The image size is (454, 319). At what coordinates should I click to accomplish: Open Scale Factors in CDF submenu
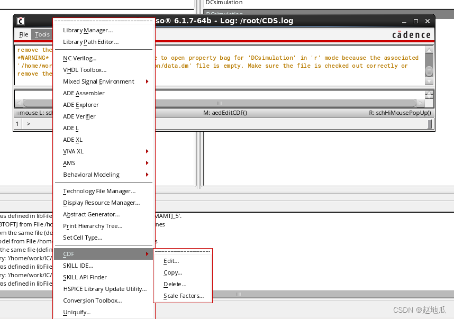point(184,296)
